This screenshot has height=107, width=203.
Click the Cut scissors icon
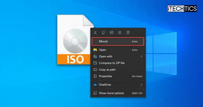(x=95, y=33)
